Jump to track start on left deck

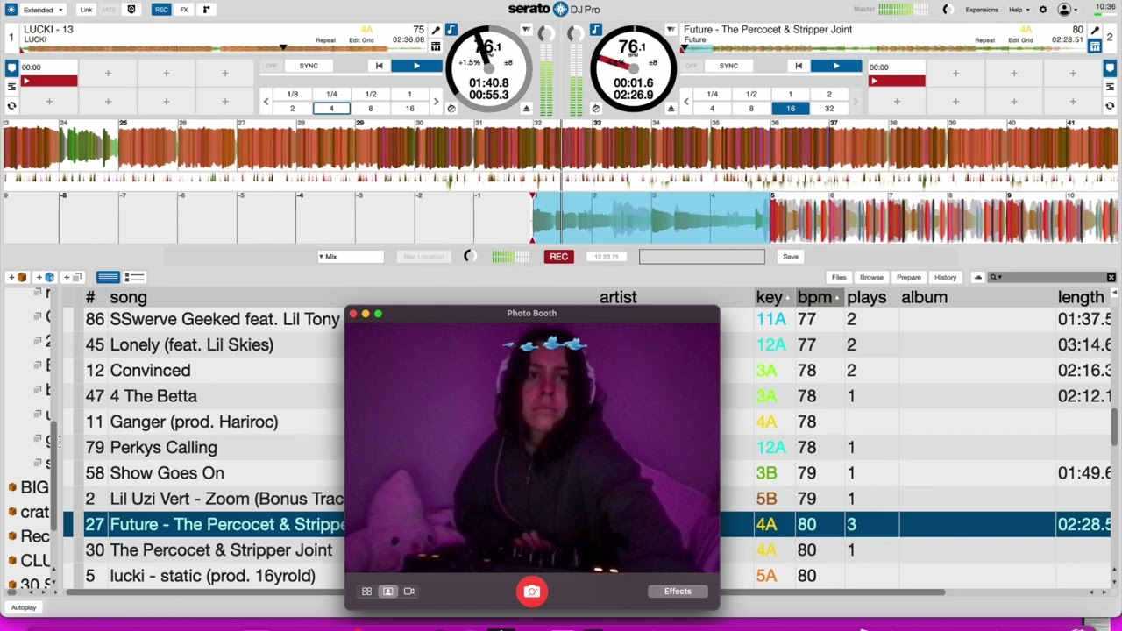pyautogui.click(x=379, y=66)
